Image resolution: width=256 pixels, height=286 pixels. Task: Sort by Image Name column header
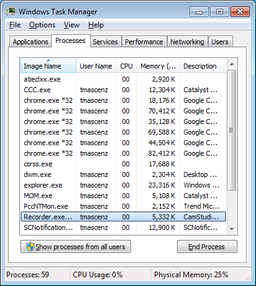click(48, 66)
